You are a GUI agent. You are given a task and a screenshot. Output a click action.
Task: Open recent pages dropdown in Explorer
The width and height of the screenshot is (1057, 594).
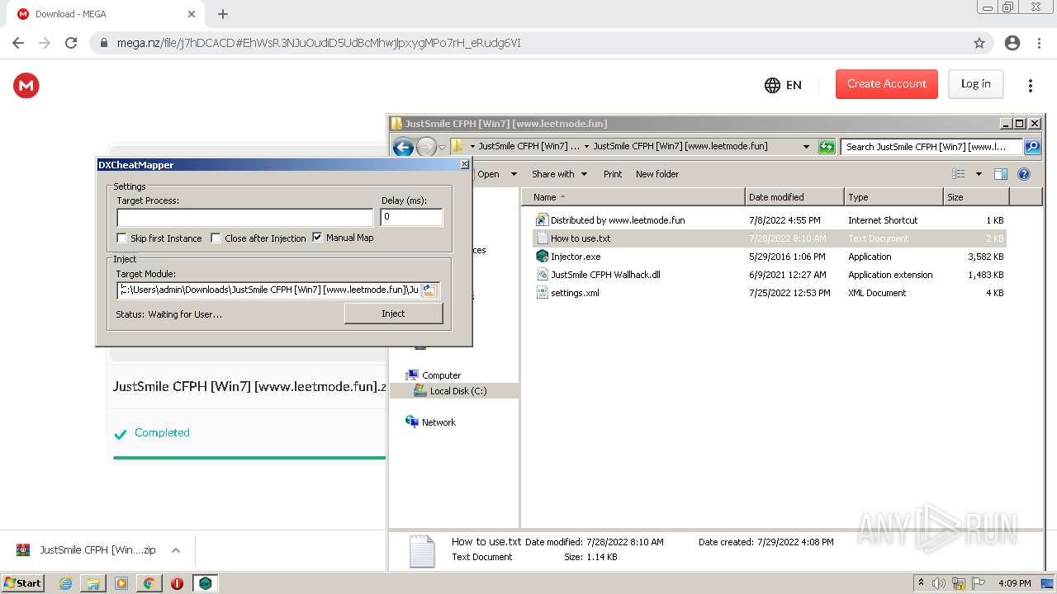[x=442, y=147]
